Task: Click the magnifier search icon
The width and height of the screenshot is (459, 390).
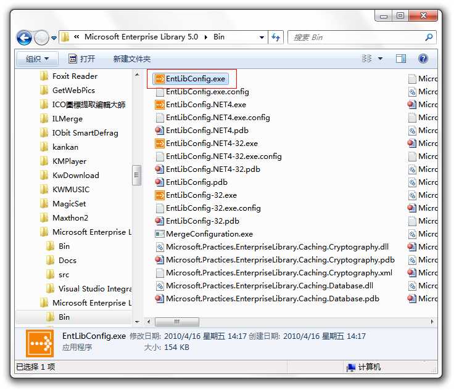Action: [x=429, y=38]
